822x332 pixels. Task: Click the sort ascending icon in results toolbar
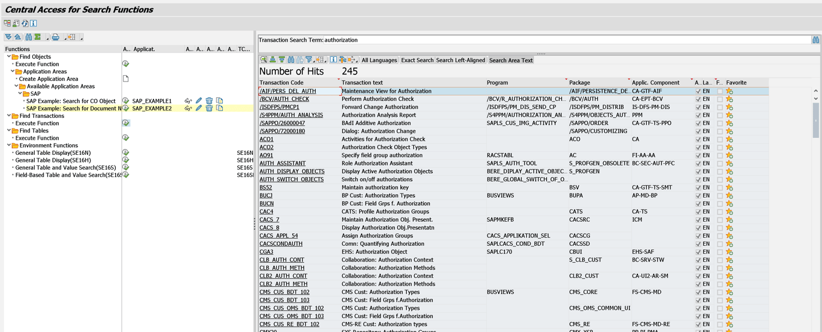[273, 60]
